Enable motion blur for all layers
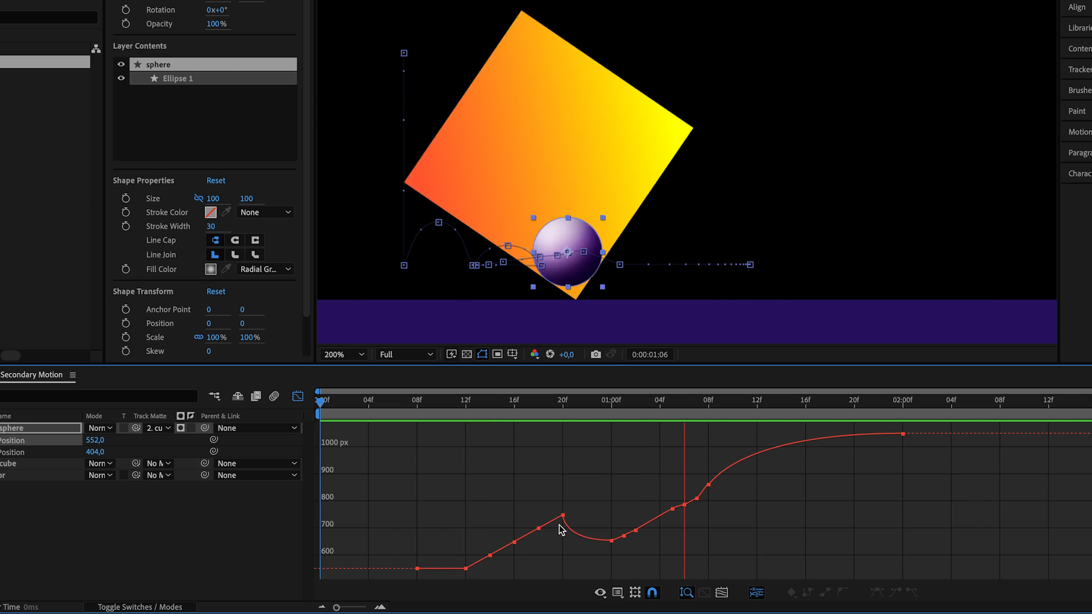 274,396
